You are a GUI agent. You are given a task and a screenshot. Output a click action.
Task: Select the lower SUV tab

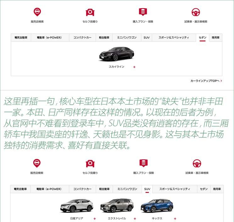coord(147,189)
